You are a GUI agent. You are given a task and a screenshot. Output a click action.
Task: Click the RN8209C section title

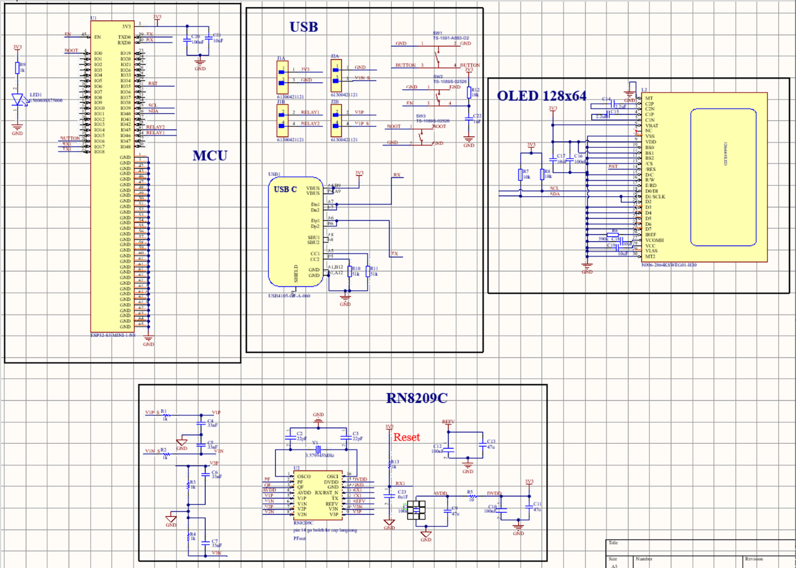pos(417,398)
